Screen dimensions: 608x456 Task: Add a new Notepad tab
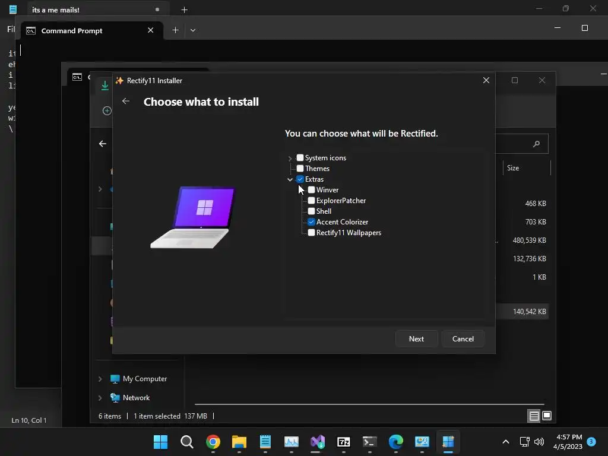184,9
